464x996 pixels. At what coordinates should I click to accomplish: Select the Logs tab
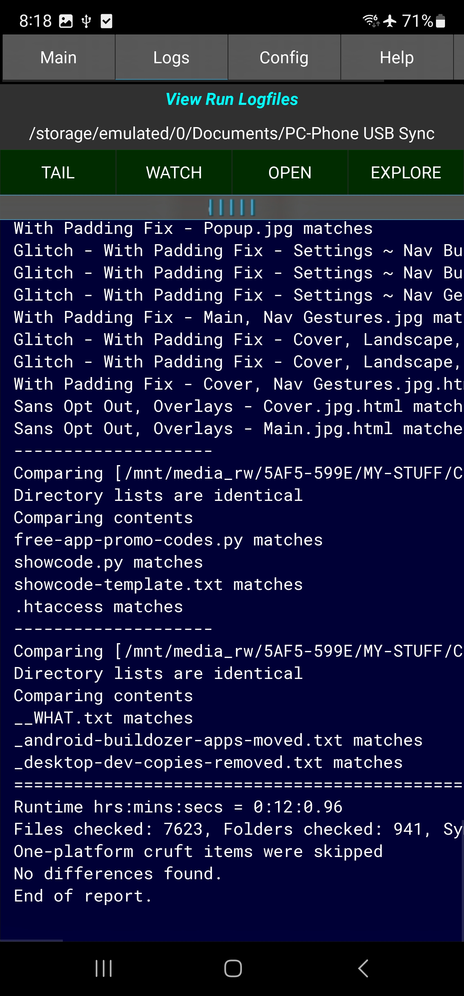coord(171,58)
